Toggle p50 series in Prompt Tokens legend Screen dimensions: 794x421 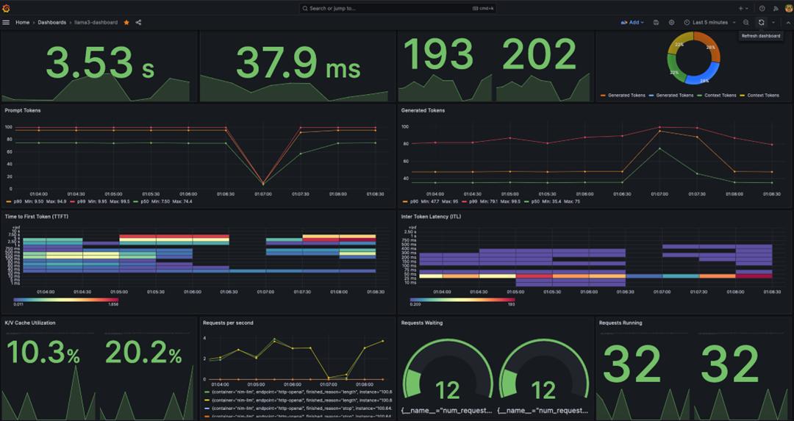pyautogui.click(x=146, y=201)
